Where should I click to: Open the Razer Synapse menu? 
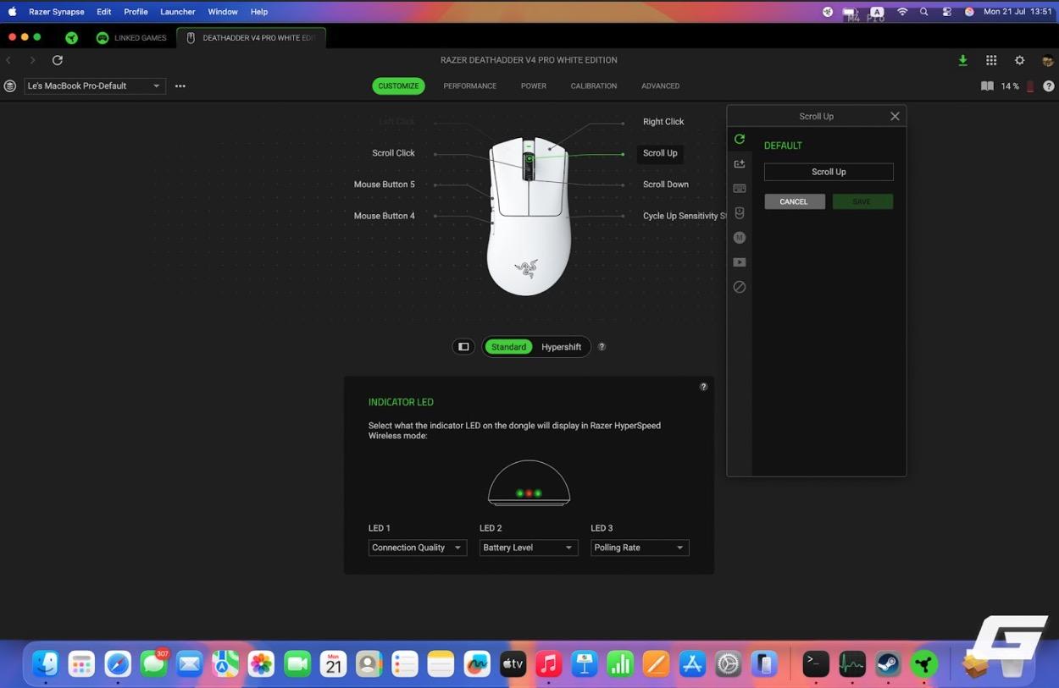click(57, 12)
